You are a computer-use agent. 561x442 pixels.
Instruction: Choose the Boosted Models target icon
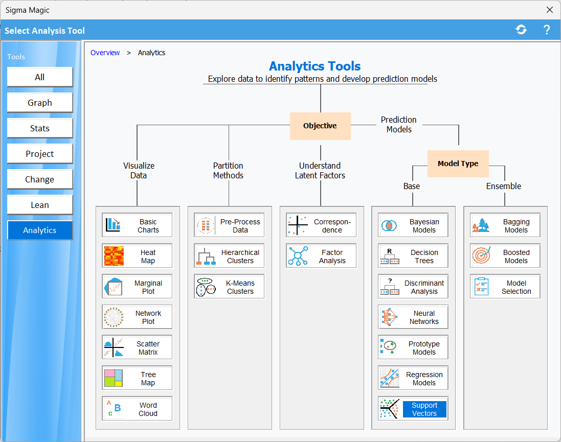coord(482,256)
